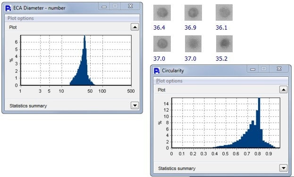This screenshot has height=177, width=294.
Task: Maximize the Circularity window
Action: coord(264,69)
